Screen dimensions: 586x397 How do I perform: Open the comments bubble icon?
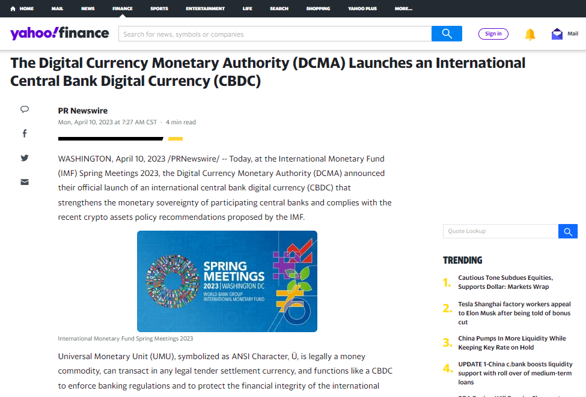click(x=25, y=109)
